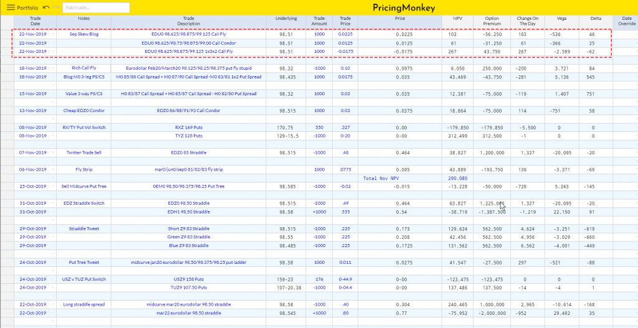Select 'EDZ0 86/88/91/93 Call Condor' description cell
638x328 pixels.
(188, 111)
